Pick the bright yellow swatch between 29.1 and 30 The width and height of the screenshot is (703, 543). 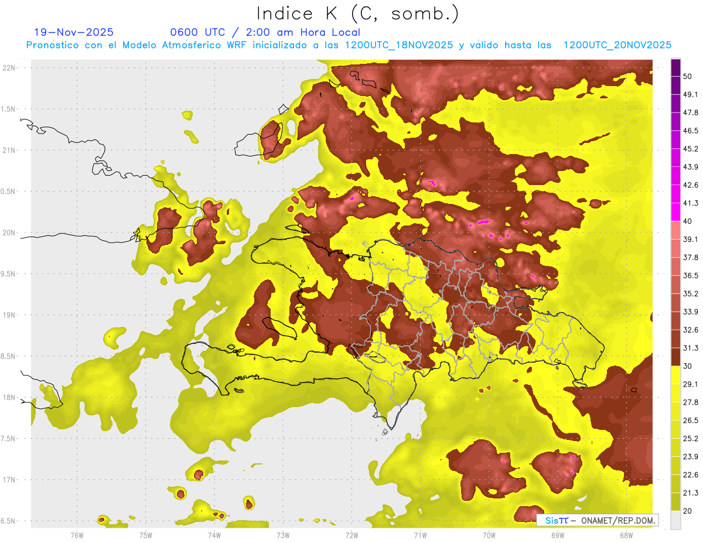click(675, 375)
